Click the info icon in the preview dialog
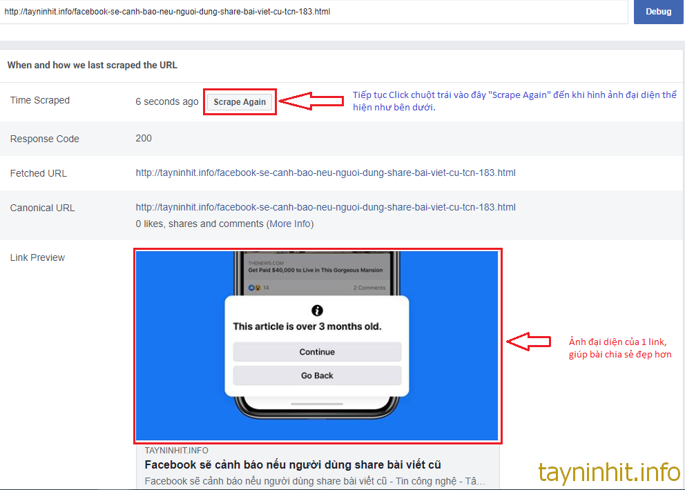The height and width of the screenshot is (490, 685). click(x=317, y=311)
